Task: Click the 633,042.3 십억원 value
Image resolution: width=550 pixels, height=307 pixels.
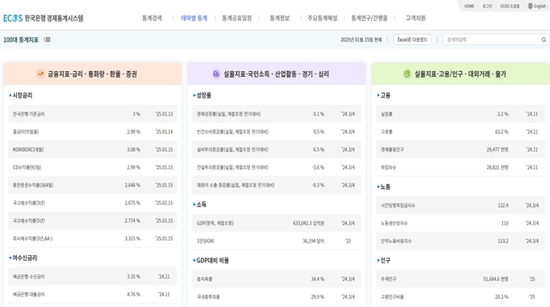Action: click(x=309, y=223)
